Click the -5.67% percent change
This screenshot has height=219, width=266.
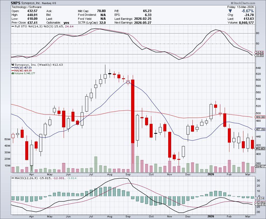pos(248,11)
